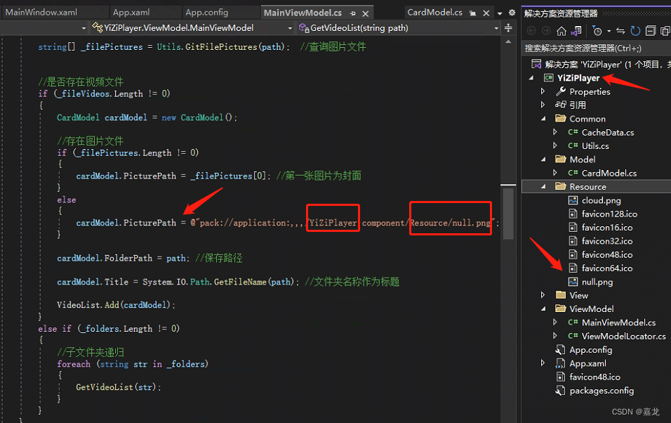
Task: Click the sync with active document arrows
Action: click(x=620, y=31)
